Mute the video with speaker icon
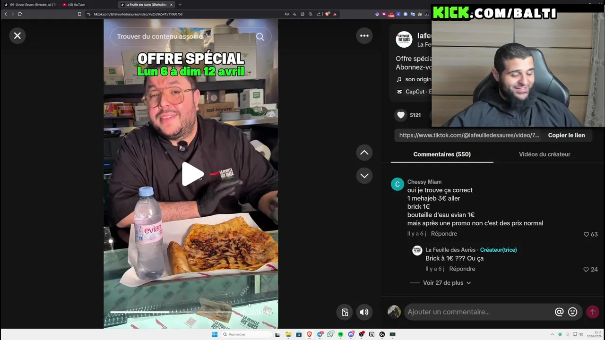605x340 pixels. tap(364, 312)
